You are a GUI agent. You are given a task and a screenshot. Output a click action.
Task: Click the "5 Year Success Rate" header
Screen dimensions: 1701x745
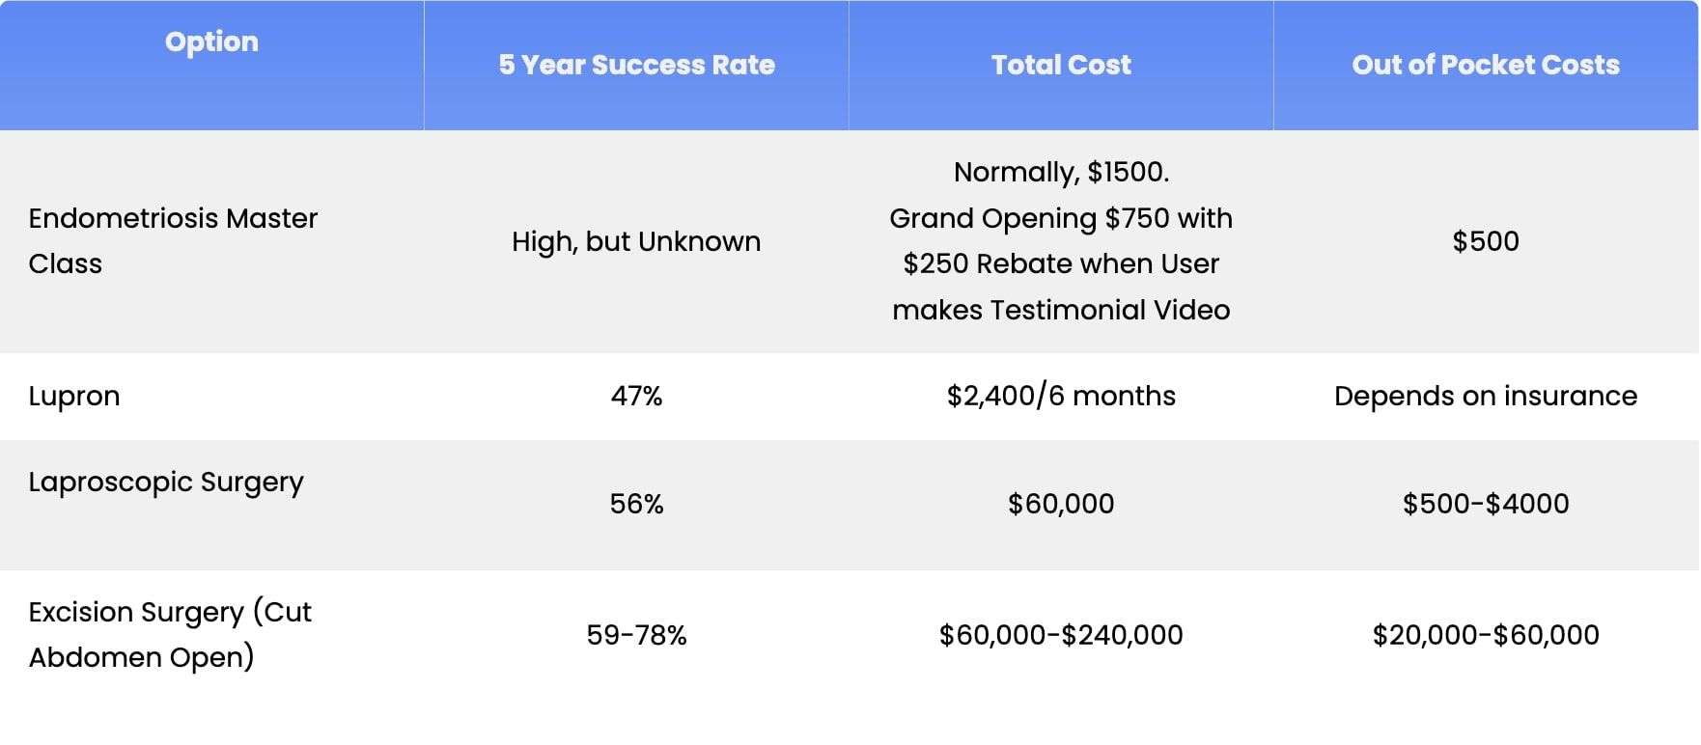click(x=636, y=65)
